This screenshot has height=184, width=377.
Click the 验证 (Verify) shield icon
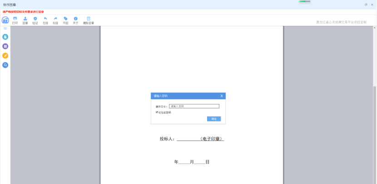point(35,20)
